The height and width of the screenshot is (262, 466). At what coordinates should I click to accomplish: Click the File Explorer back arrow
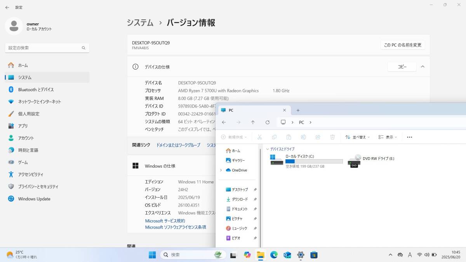(x=224, y=122)
